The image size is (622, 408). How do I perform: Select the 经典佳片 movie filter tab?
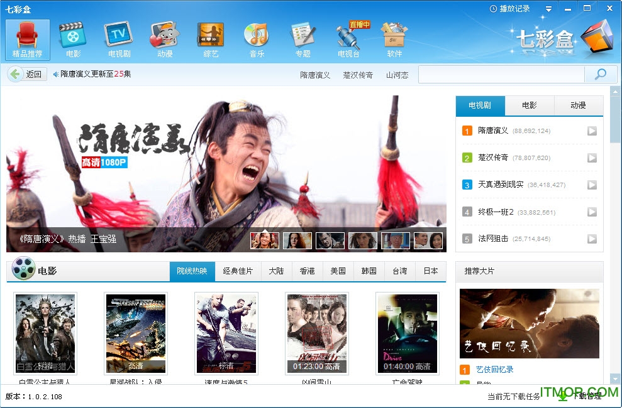click(x=238, y=271)
